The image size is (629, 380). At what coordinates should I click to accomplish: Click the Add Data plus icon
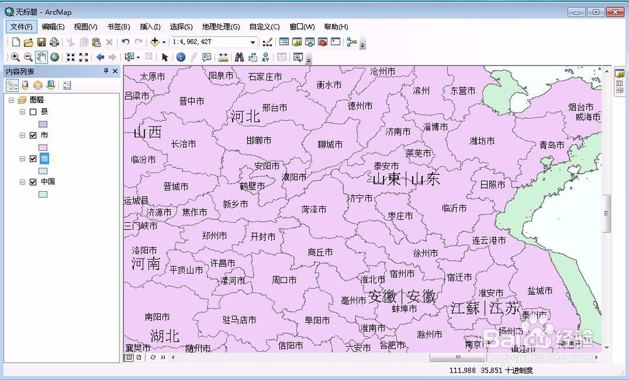pos(155,42)
